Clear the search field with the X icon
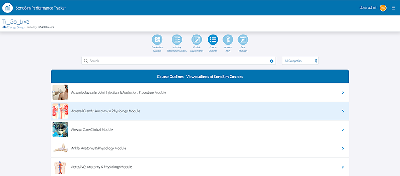The height and width of the screenshot is (176, 400). click(x=272, y=61)
